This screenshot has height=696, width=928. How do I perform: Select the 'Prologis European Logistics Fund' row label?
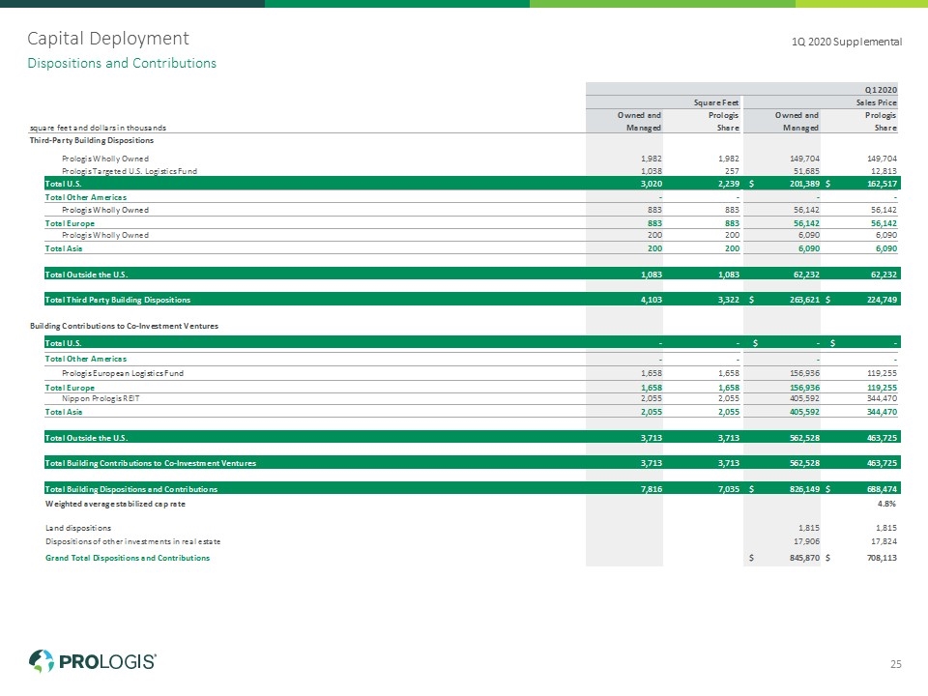(123, 373)
